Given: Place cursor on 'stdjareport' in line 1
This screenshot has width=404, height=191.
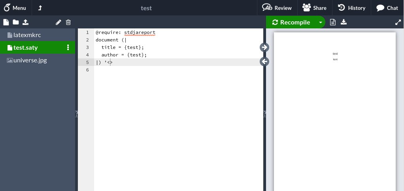Looking at the screenshot, I should point(140,33).
